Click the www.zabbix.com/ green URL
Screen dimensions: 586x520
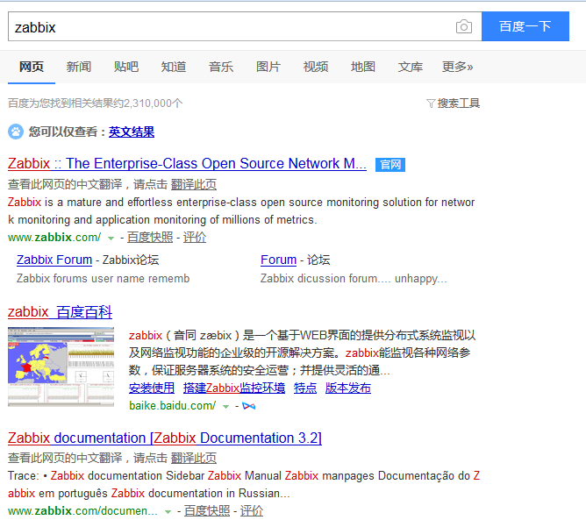[x=54, y=238]
